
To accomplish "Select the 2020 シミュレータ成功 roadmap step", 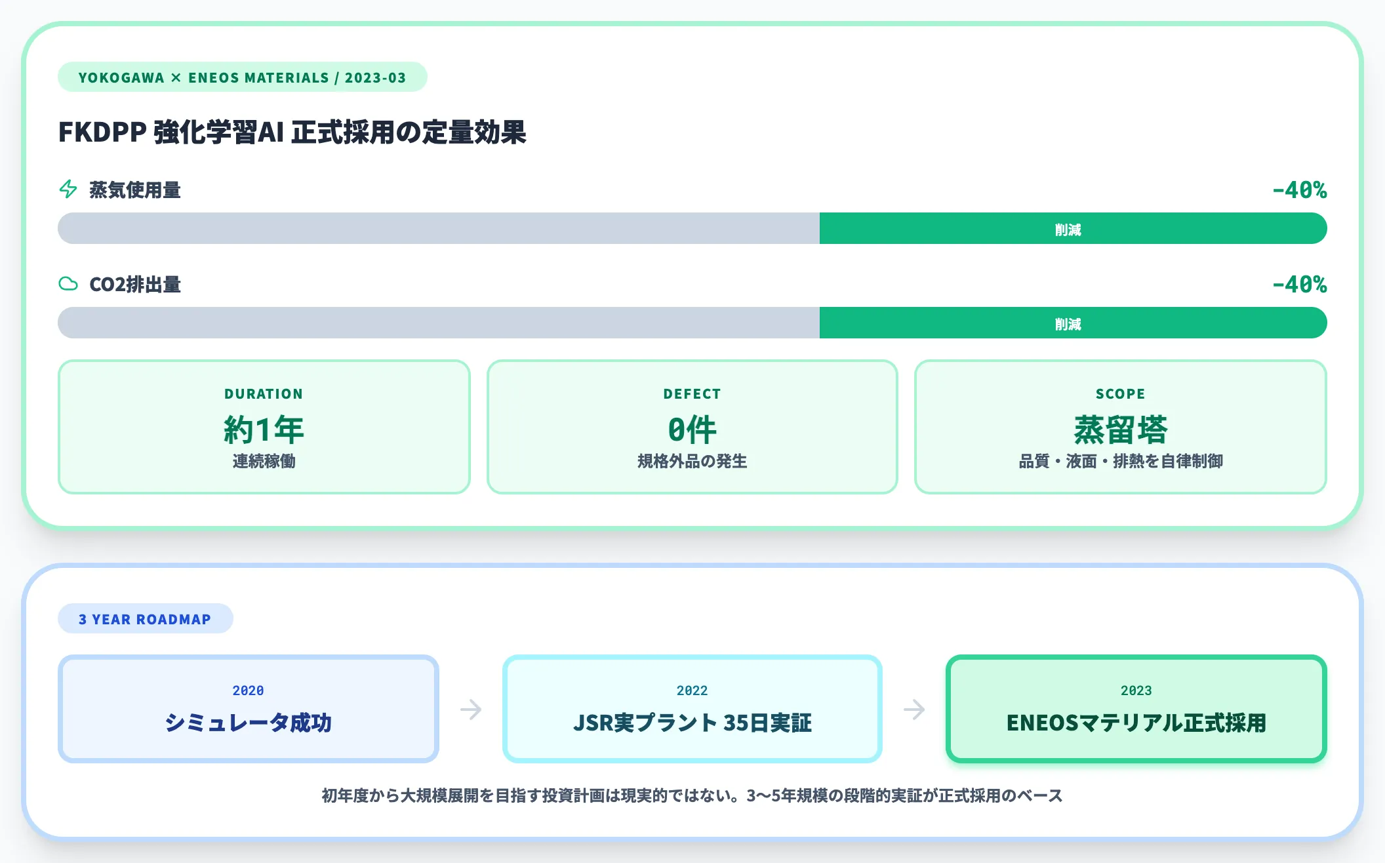I will point(249,709).
